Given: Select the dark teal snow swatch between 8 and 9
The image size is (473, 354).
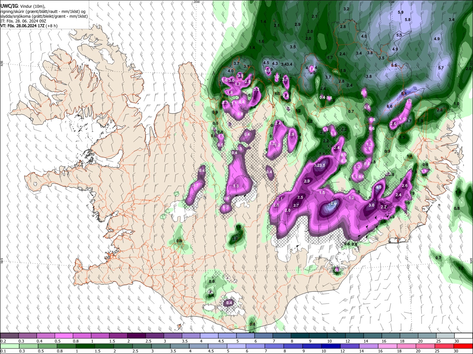Looking at the screenshot, I should 299,336.
